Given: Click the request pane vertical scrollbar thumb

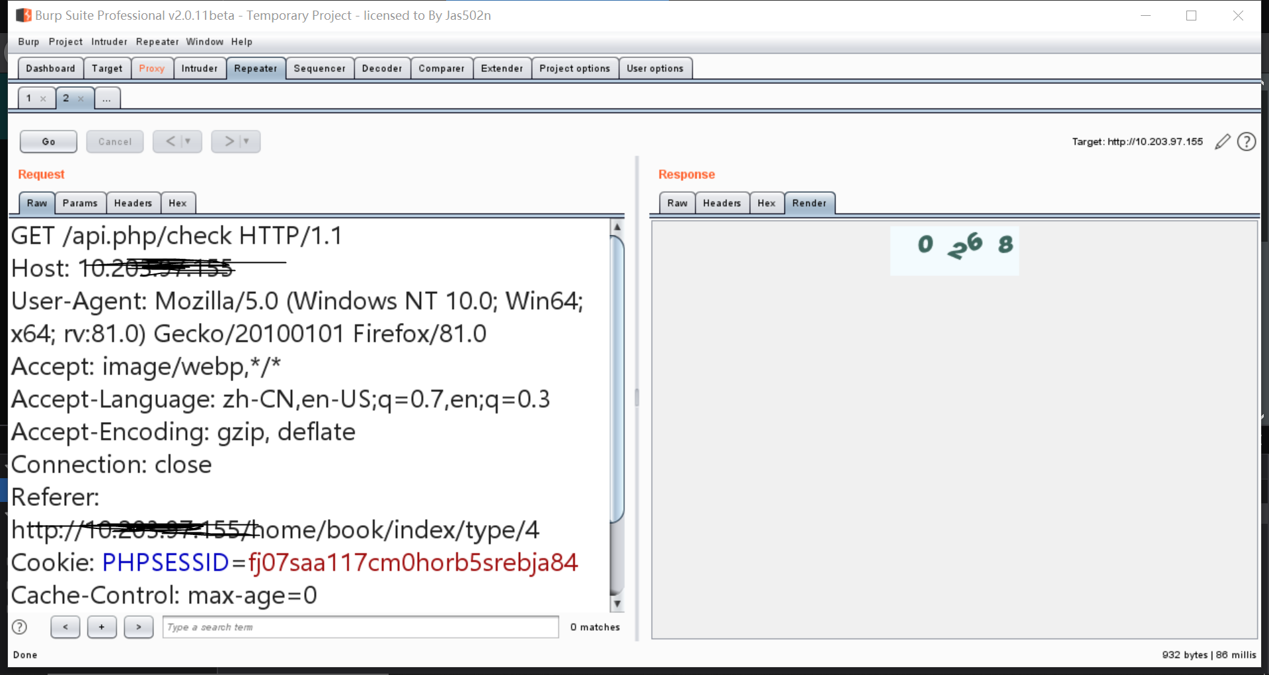Looking at the screenshot, I should tap(617, 378).
